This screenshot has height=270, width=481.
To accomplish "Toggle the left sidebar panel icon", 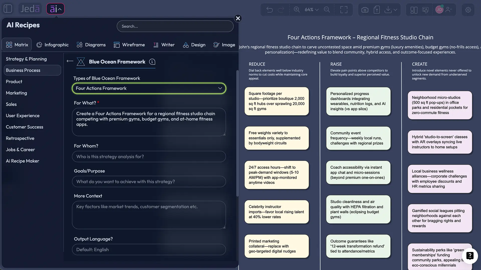I will coord(8,9).
